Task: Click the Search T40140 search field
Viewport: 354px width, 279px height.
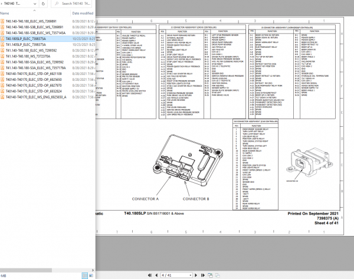Action: click(x=71, y=4)
